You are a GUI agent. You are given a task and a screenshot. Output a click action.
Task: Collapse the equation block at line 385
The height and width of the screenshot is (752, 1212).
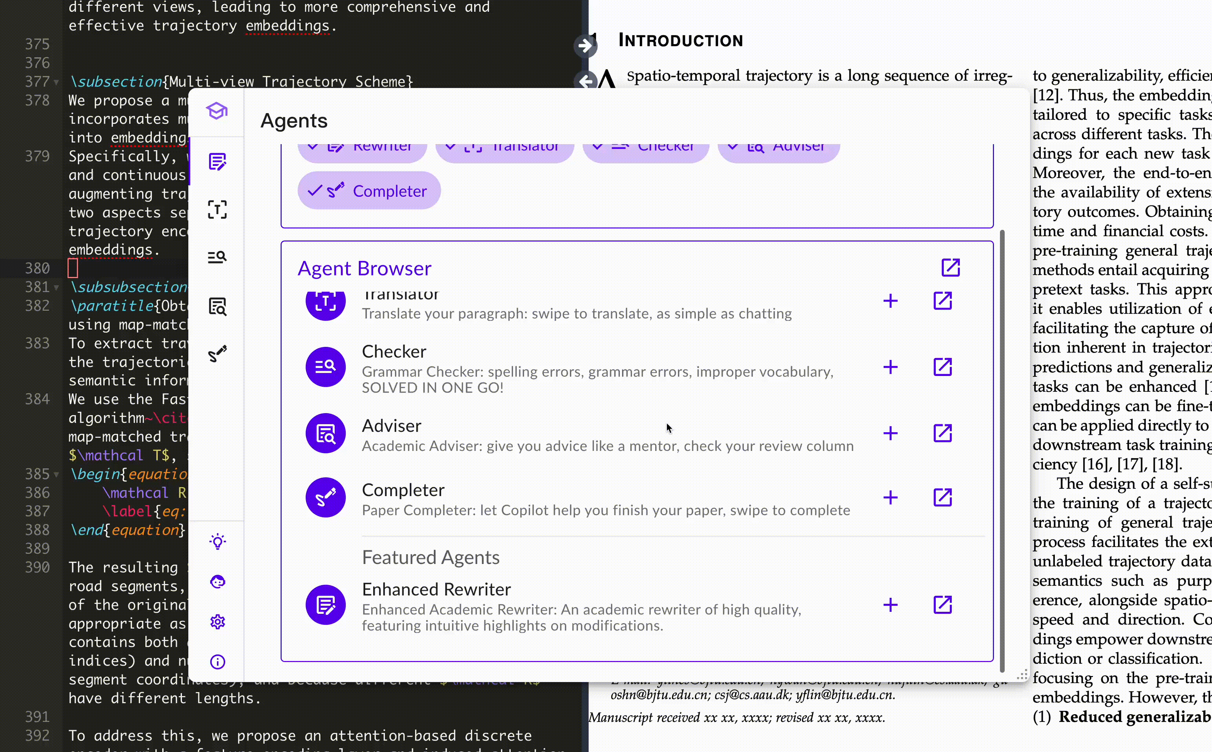pyautogui.click(x=56, y=474)
